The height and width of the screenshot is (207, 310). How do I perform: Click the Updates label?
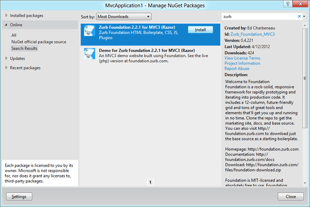pyautogui.click(x=18, y=58)
